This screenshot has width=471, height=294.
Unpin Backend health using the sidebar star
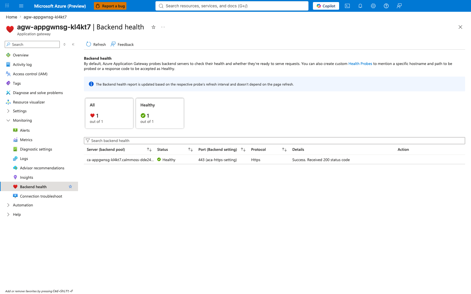pos(70,187)
